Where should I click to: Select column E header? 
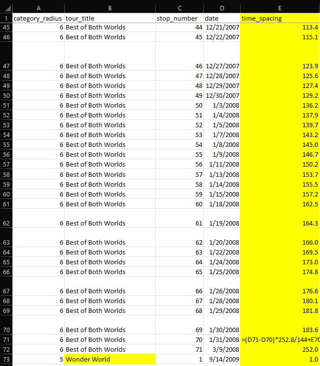coord(280,8)
